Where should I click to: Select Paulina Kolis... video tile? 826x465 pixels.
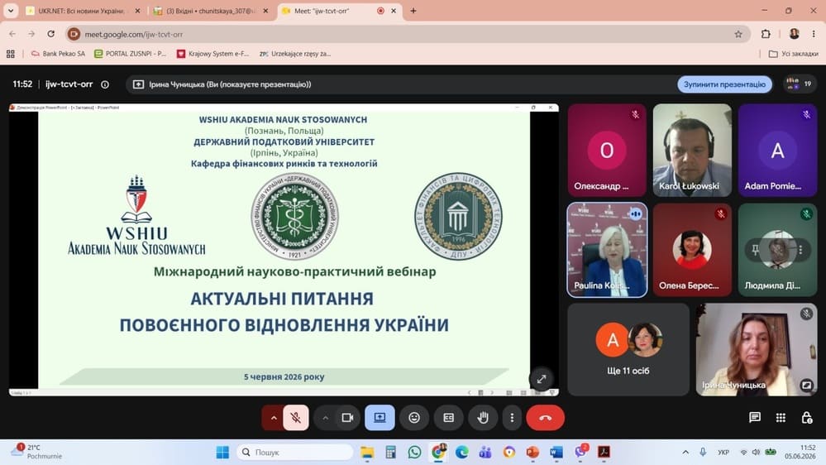point(607,250)
